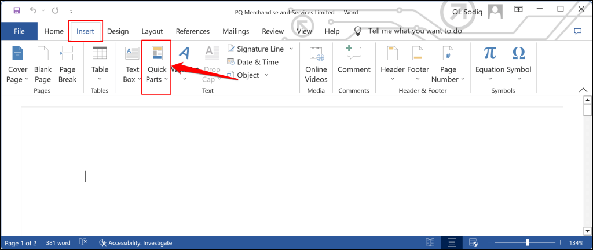Expand the Table dropdown
The width and height of the screenshot is (593, 250).
[100, 64]
